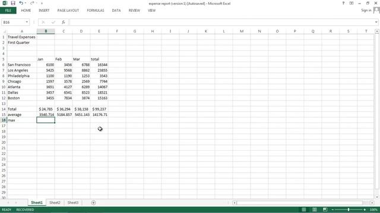Click cell Travel Expenses
Screen dimensions: 380x213
[x=21, y=37]
